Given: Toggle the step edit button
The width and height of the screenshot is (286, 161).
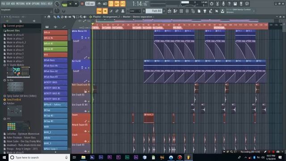Looking at the screenshot, I should coord(111,11).
